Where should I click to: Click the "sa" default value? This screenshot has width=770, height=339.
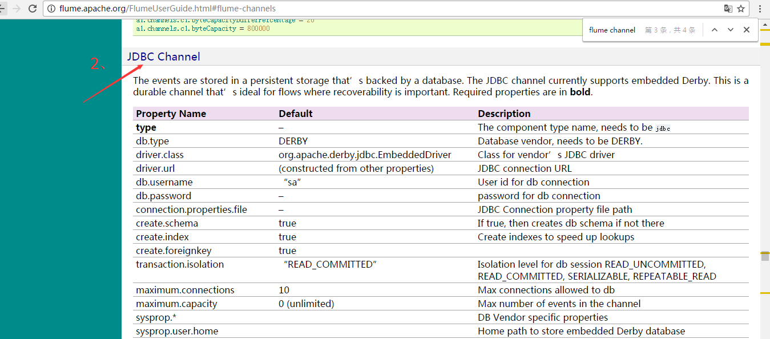click(292, 182)
